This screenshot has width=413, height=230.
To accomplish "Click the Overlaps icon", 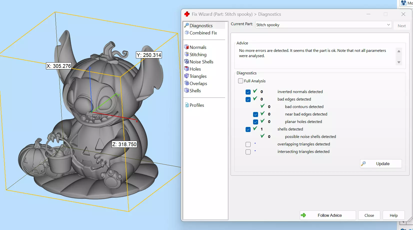I will click(186, 83).
